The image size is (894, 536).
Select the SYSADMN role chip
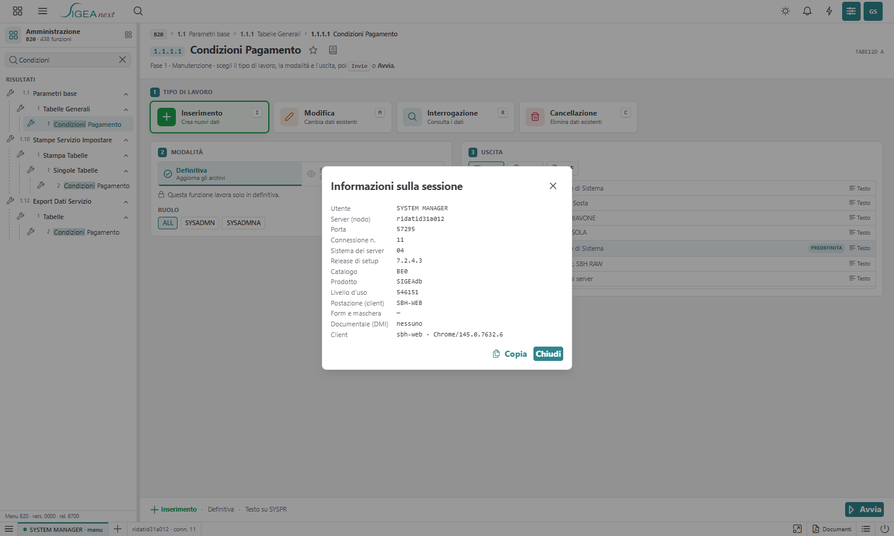(x=200, y=223)
